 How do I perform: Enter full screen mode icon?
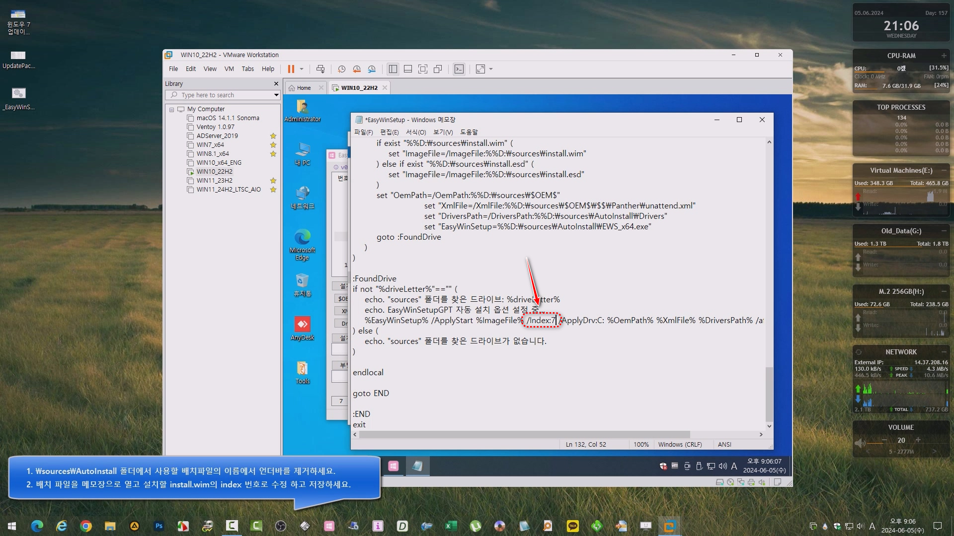pos(423,69)
